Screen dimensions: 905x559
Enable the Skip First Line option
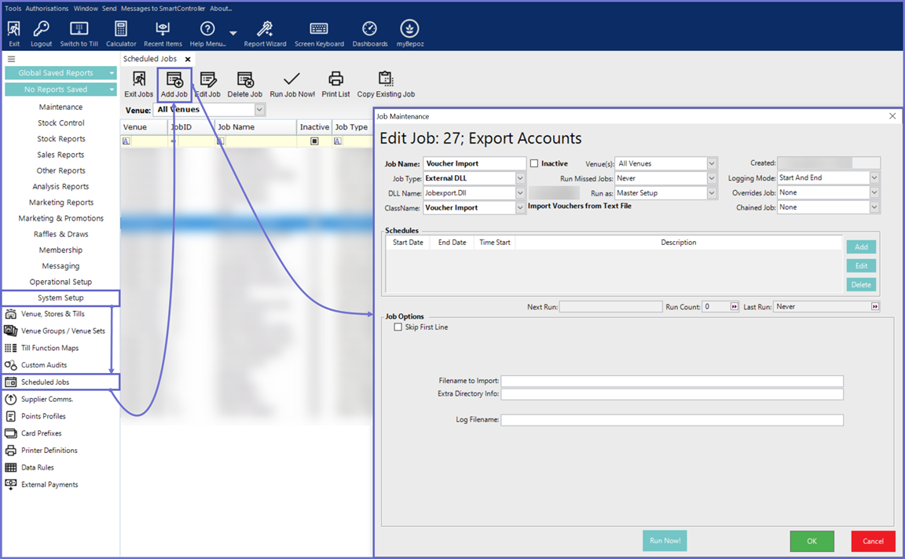click(398, 327)
